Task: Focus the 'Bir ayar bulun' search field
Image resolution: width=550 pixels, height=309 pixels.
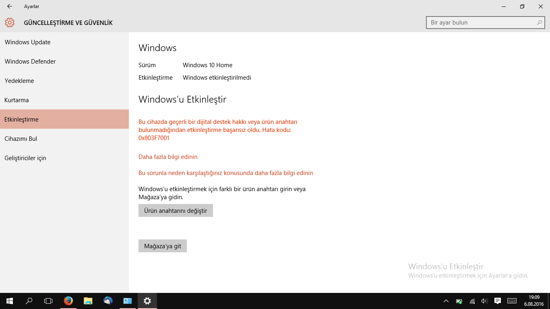Action: (x=485, y=23)
